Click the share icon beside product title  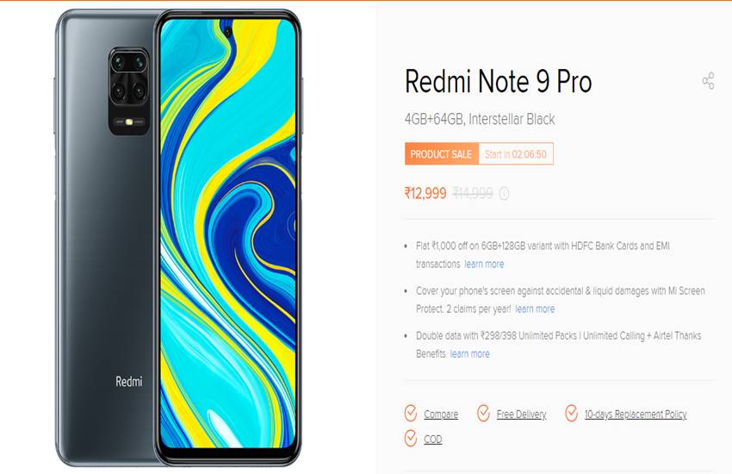(x=708, y=81)
